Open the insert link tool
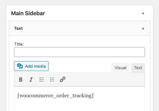 click(63, 79)
